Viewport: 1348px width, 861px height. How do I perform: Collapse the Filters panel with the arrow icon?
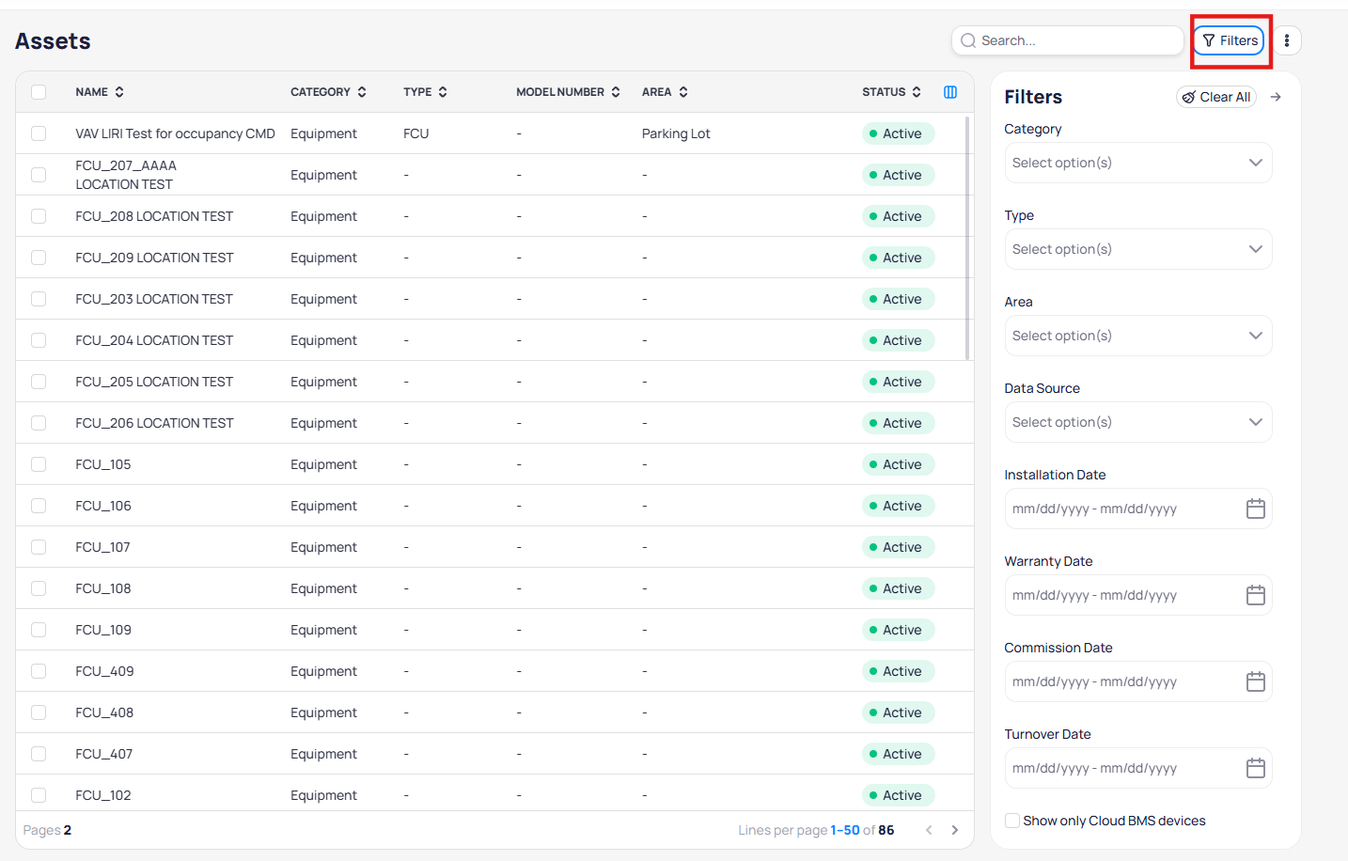[1276, 97]
